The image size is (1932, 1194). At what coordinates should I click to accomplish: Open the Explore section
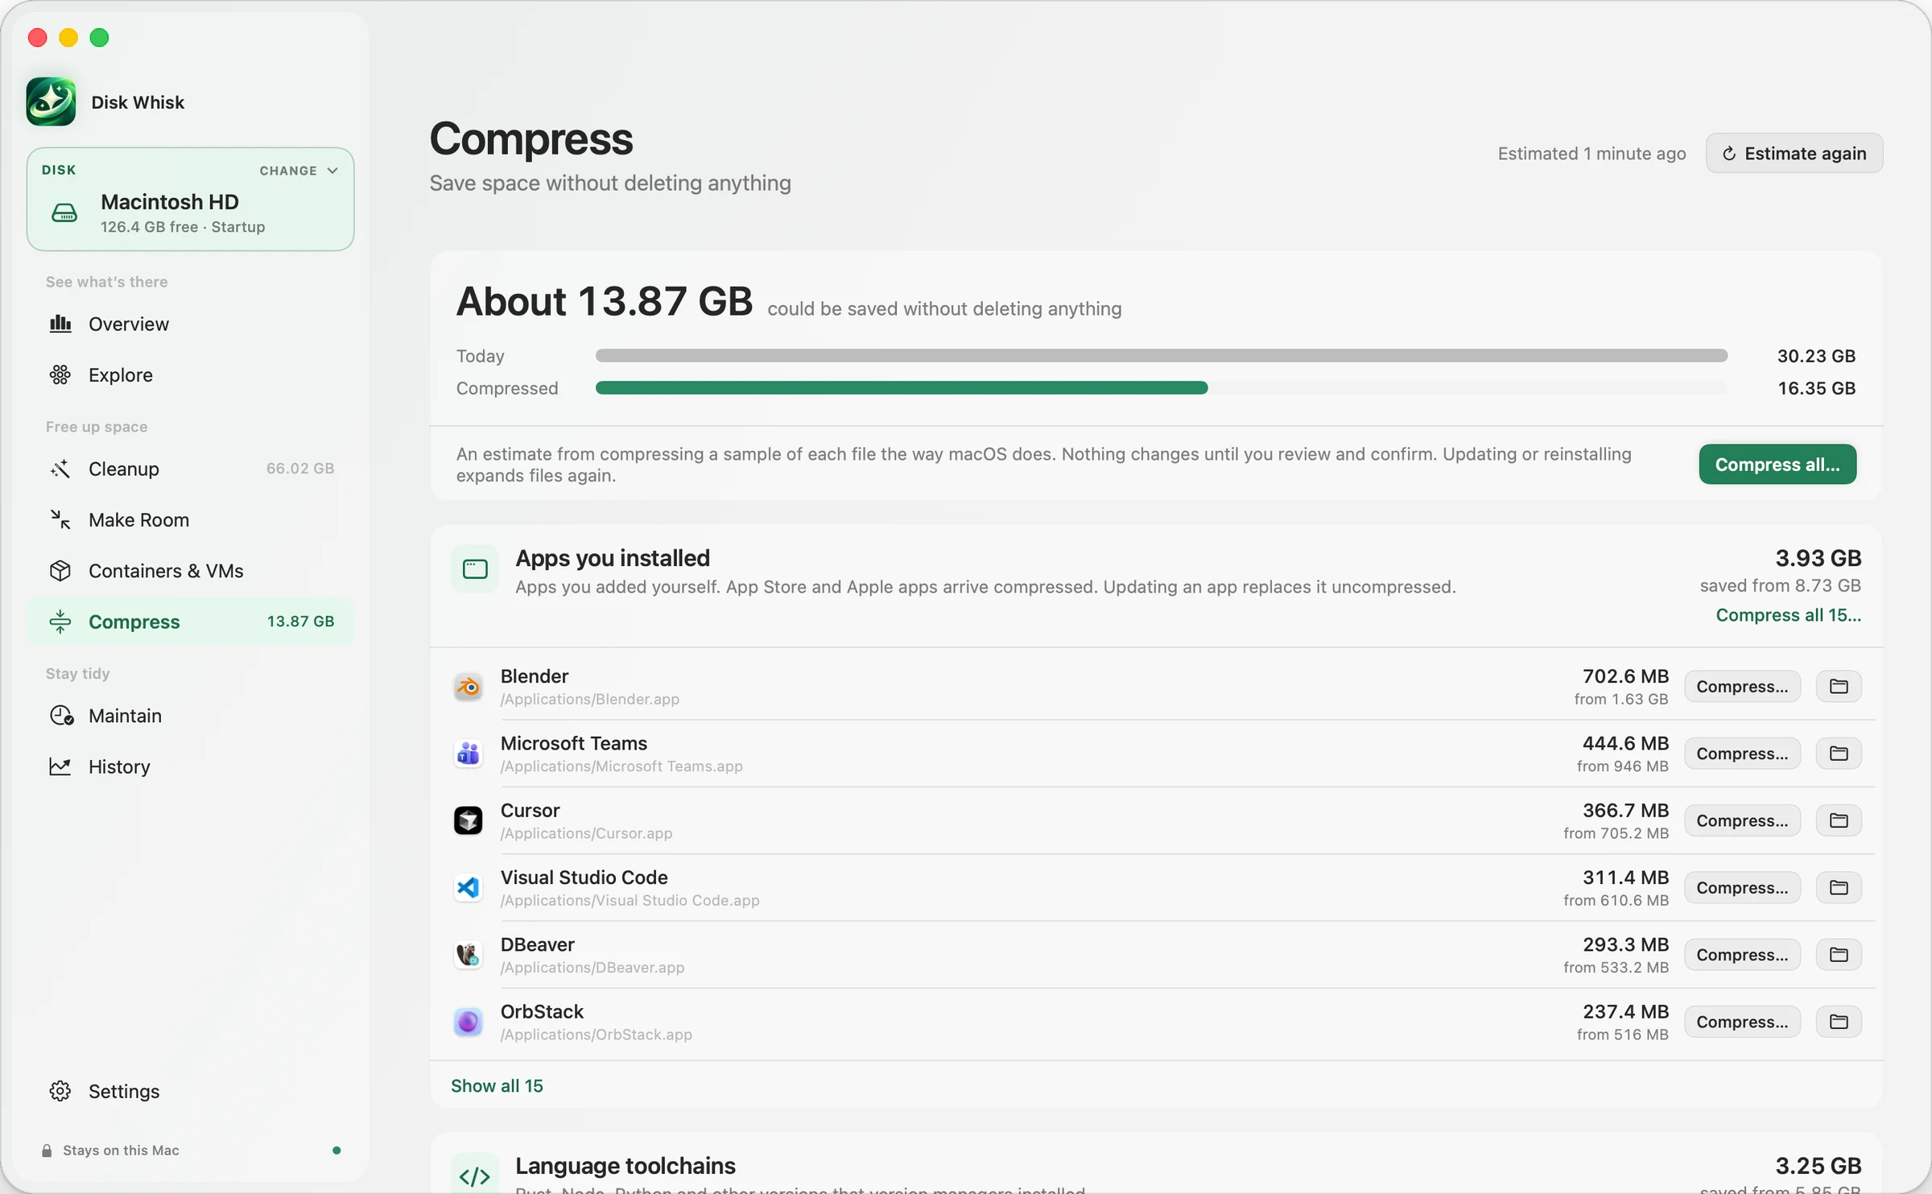pyautogui.click(x=190, y=374)
